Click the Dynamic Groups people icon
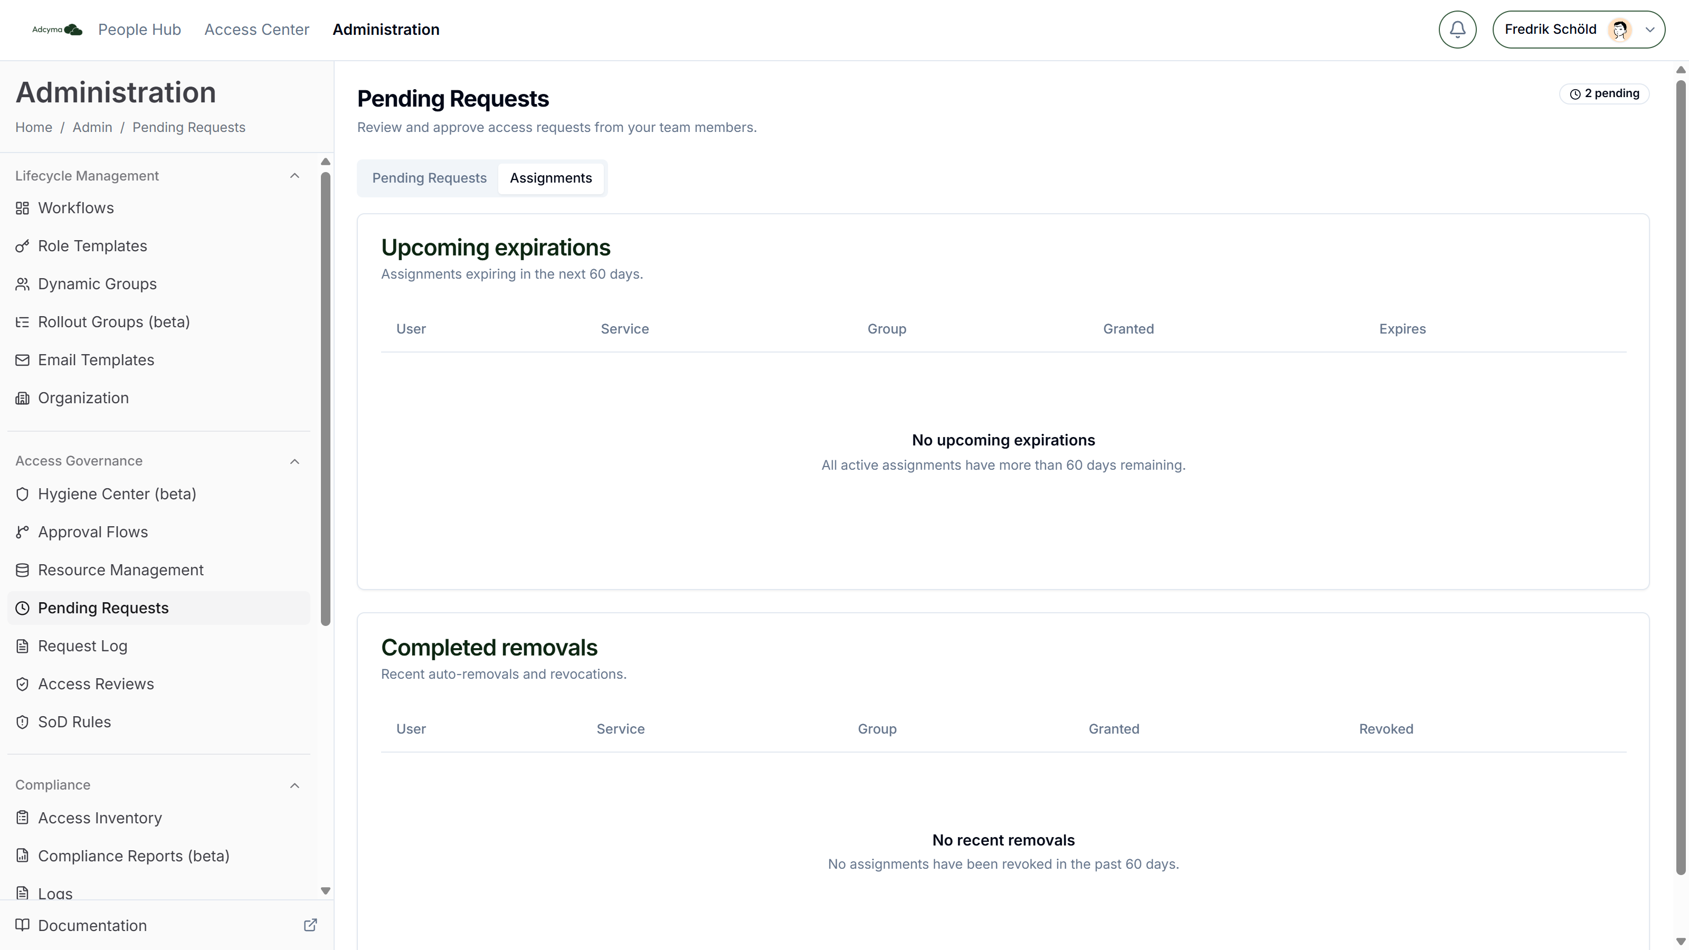 (22, 284)
